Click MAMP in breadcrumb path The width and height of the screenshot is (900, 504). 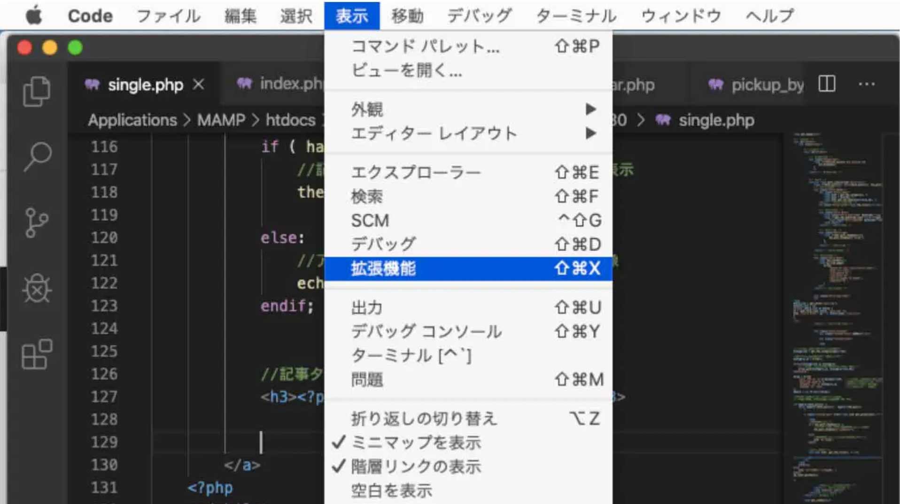[x=221, y=120]
